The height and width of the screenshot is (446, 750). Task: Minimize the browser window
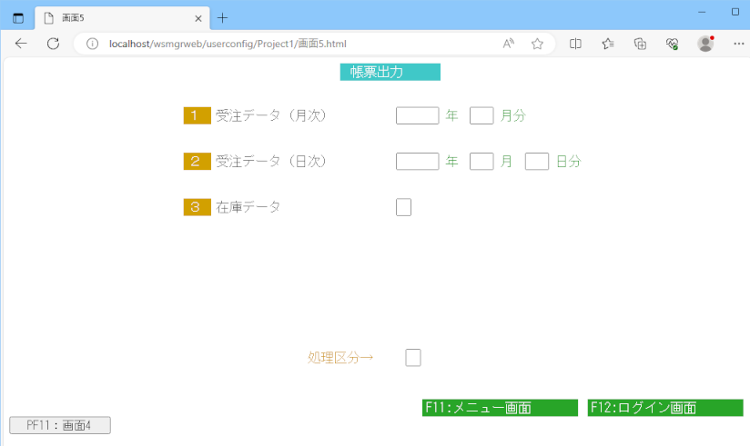click(x=702, y=12)
